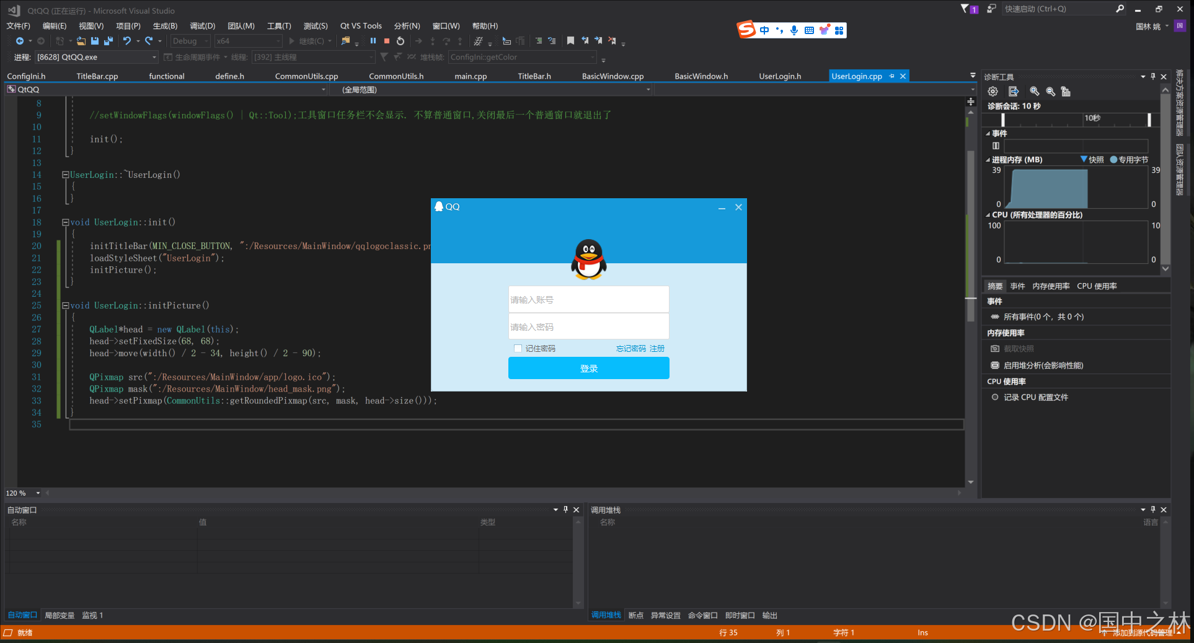
Task: Collapse the UserLogin::initPicture() code block
Action: (65, 305)
